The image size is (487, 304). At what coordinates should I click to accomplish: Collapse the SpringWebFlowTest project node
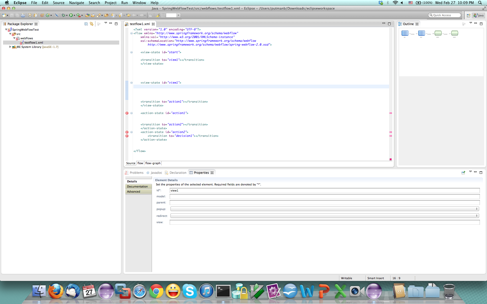click(6, 30)
